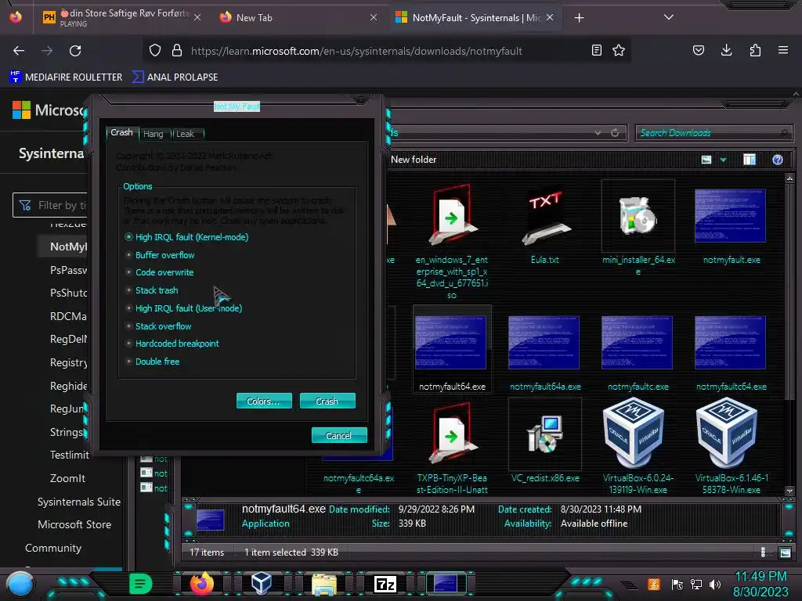The height and width of the screenshot is (601, 802).
Task: Choose the Code overwrite crash option
Action: [160, 272]
